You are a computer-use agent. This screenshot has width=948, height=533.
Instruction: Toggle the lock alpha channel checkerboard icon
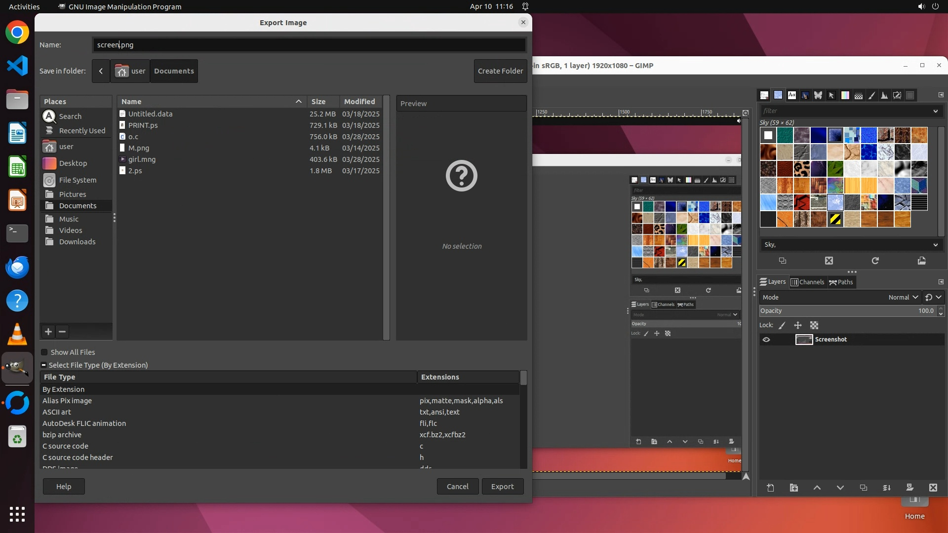[x=814, y=325]
